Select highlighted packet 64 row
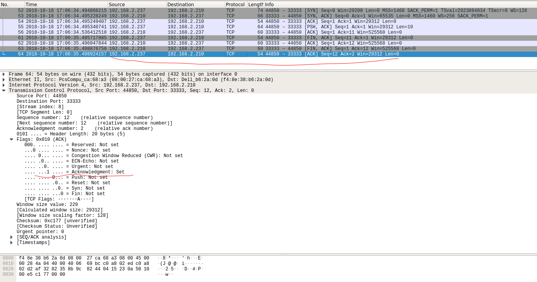The image size is (537, 282). [268, 54]
